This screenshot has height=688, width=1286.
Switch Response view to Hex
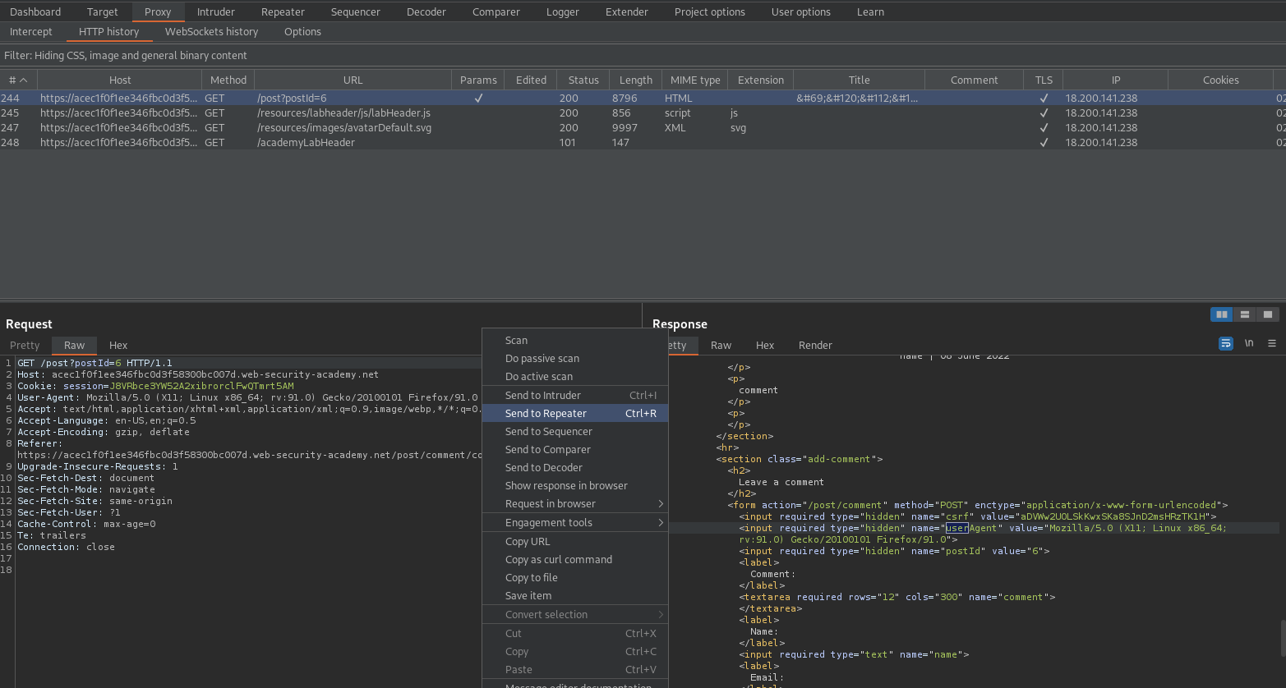765,345
